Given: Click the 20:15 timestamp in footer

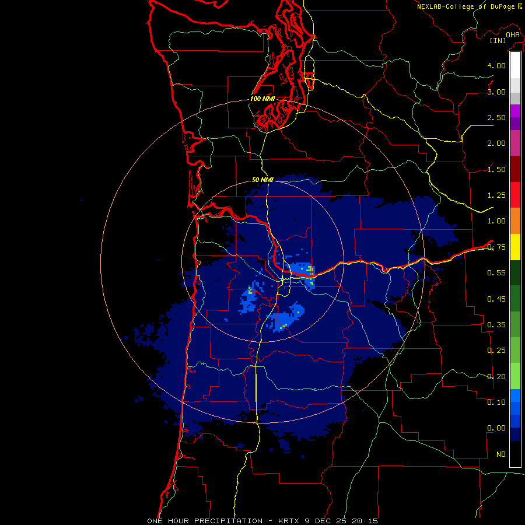Looking at the screenshot, I should pos(365,521).
